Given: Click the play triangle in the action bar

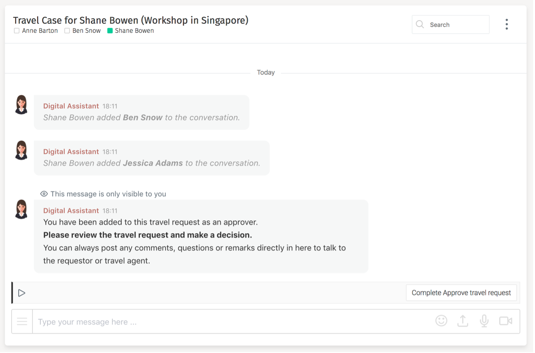Looking at the screenshot, I should [x=22, y=293].
